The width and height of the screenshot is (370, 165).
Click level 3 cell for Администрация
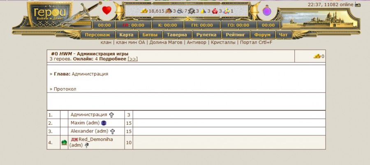click(x=129, y=115)
